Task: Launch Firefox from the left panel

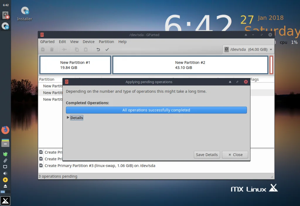Action: pos(5,130)
